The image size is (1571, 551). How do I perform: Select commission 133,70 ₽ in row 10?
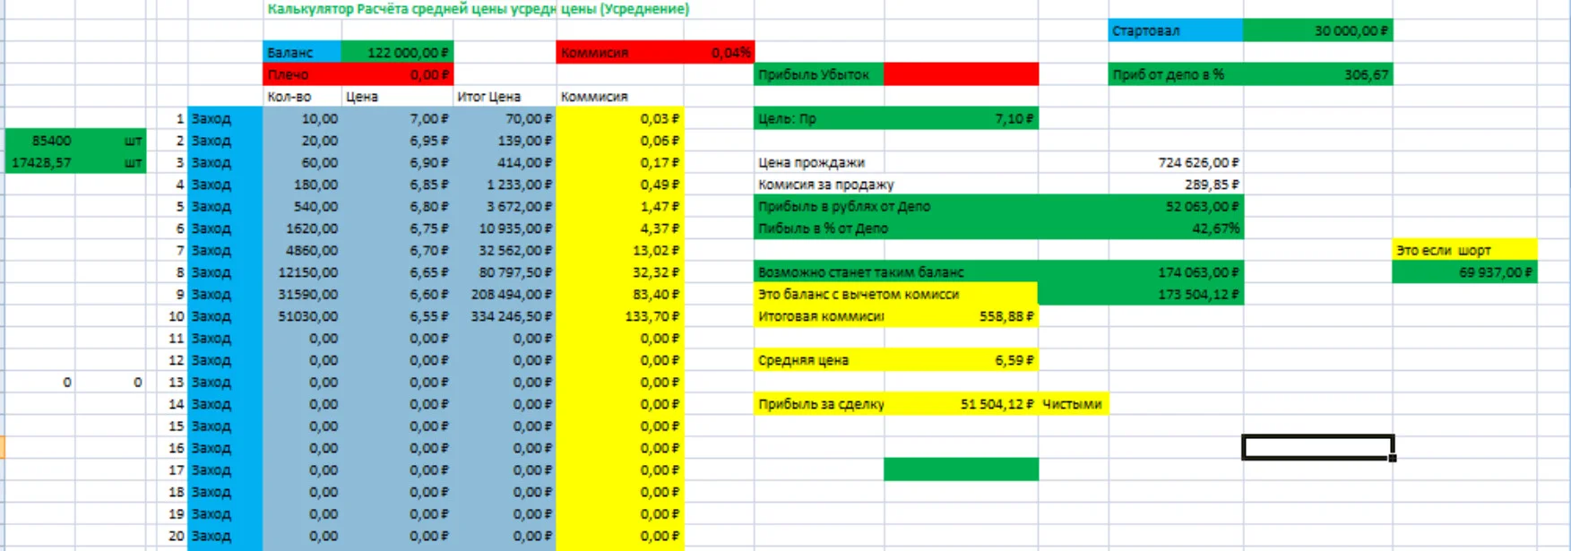pyautogui.click(x=619, y=316)
